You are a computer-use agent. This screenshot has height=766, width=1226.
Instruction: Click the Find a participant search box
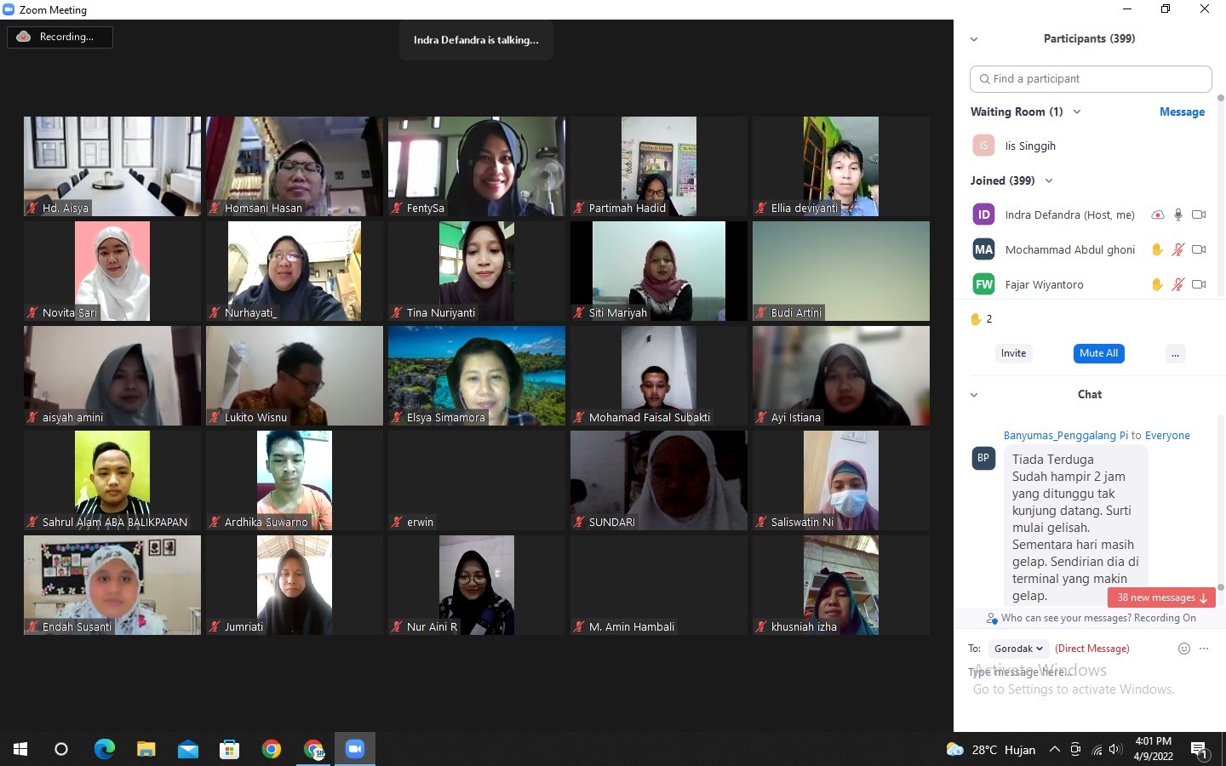(x=1091, y=79)
